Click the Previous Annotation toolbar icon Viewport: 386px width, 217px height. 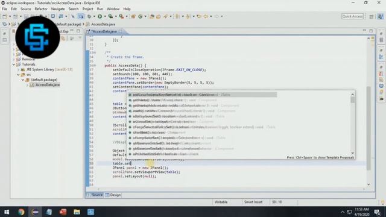(x=188, y=16)
